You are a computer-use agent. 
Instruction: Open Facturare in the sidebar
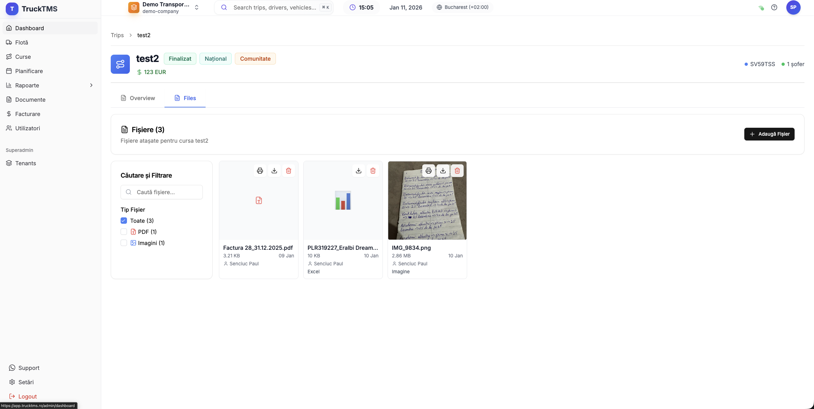click(x=28, y=114)
